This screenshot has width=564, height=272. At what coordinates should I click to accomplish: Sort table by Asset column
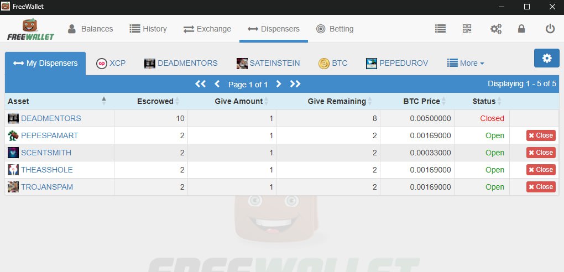60,102
